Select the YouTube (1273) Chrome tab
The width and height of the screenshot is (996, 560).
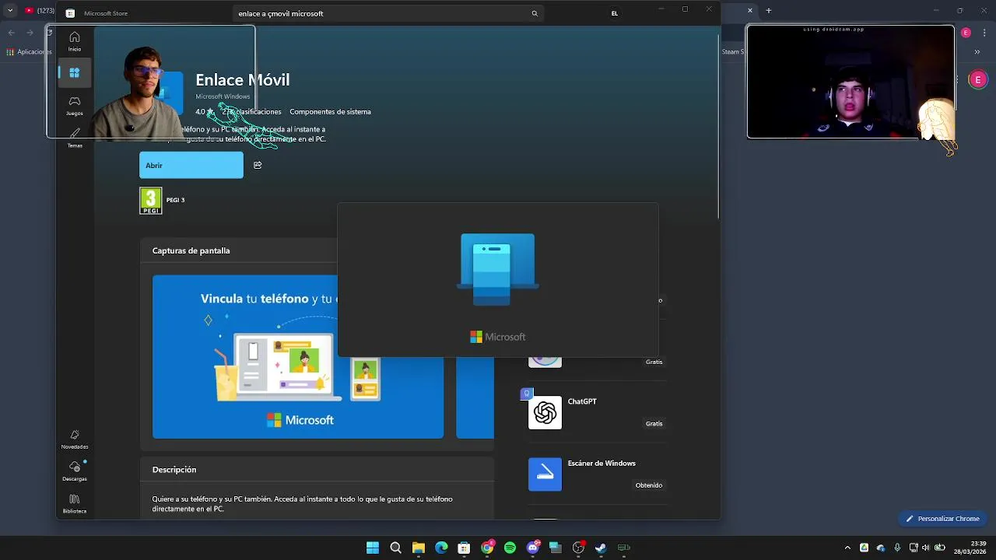click(x=39, y=11)
